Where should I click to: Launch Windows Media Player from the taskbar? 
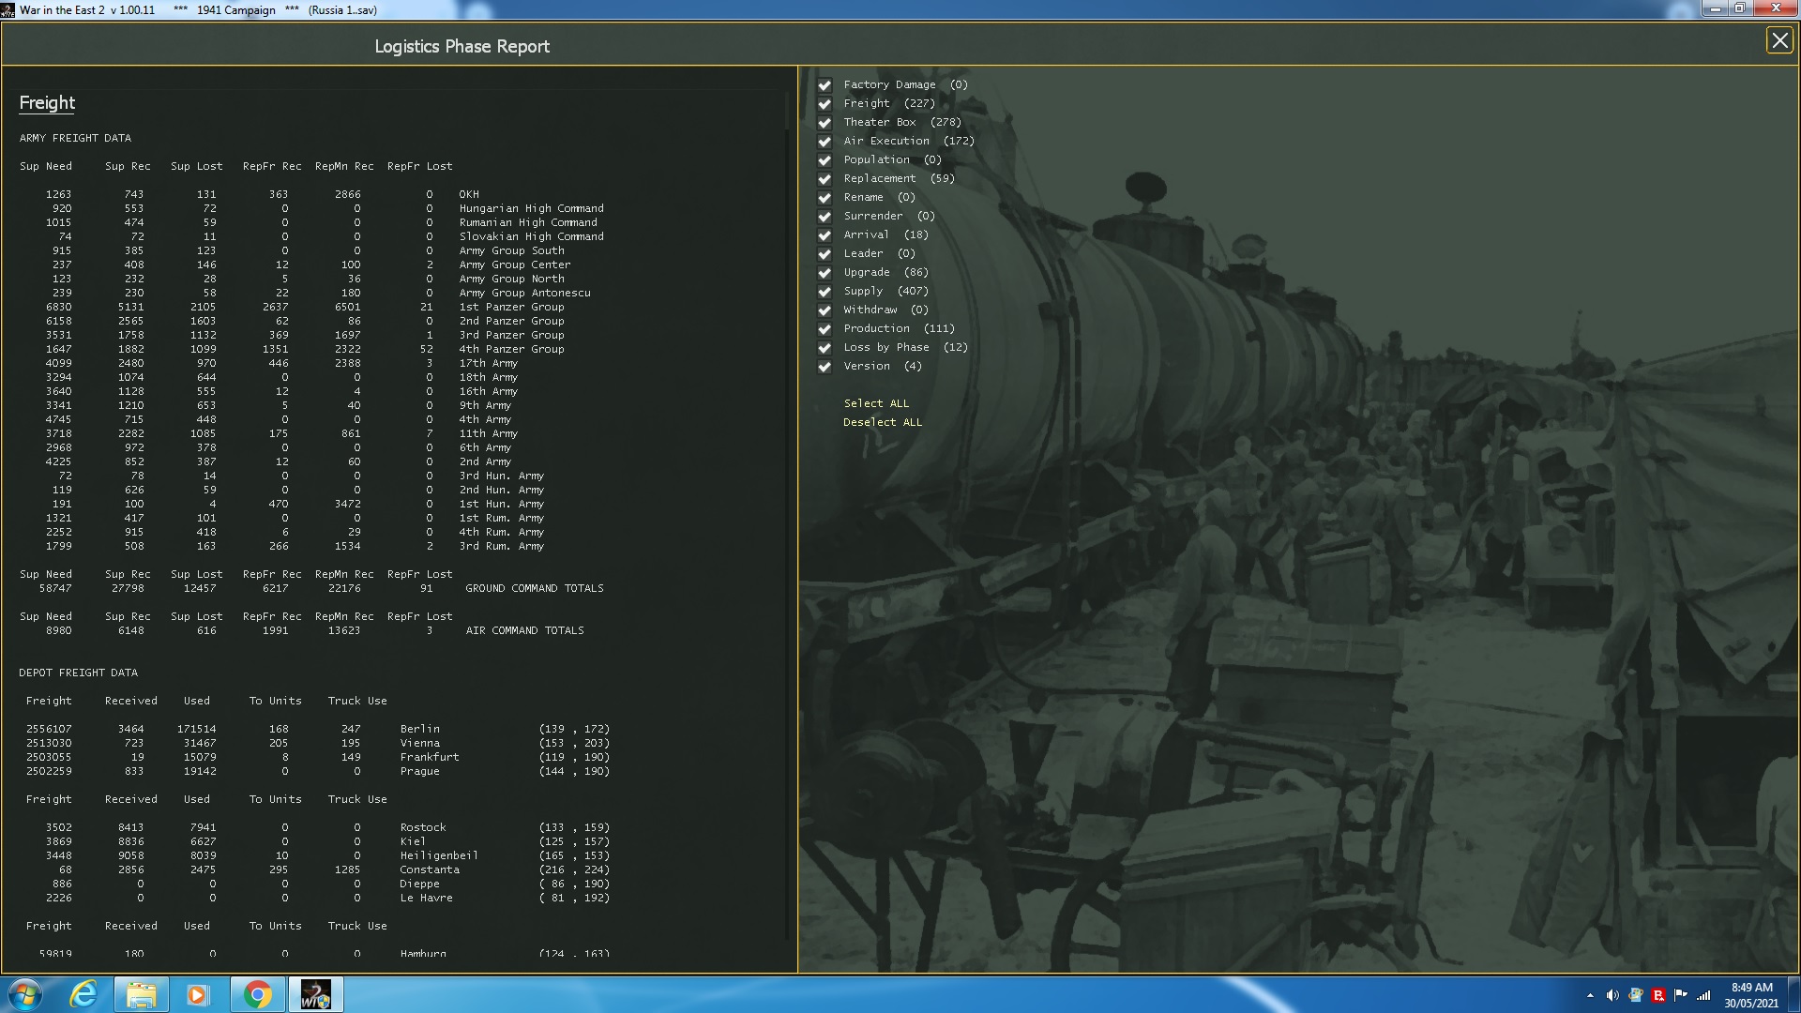click(x=197, y=994)
